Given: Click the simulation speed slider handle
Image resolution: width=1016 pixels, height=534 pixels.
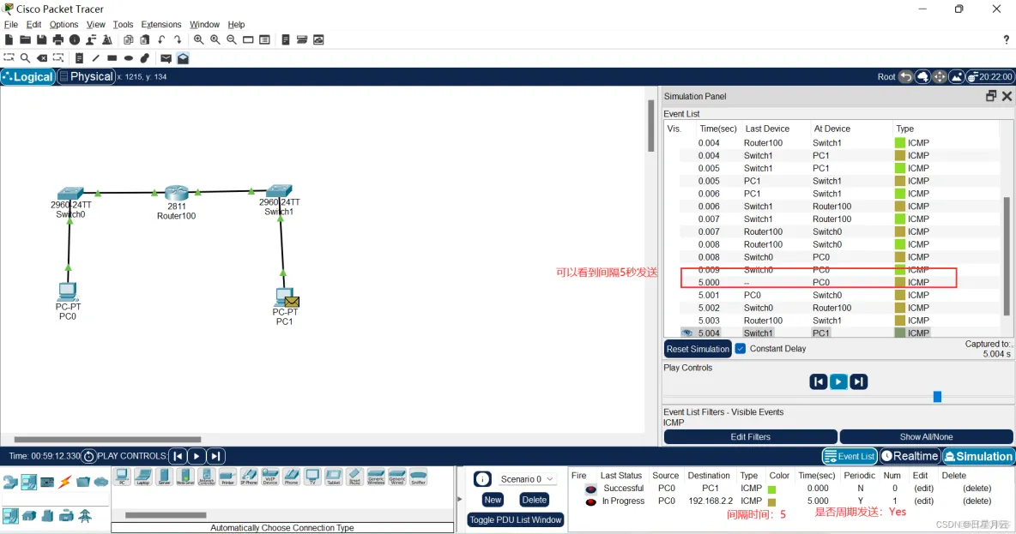Looking at the screenshot, I should 937,397.
